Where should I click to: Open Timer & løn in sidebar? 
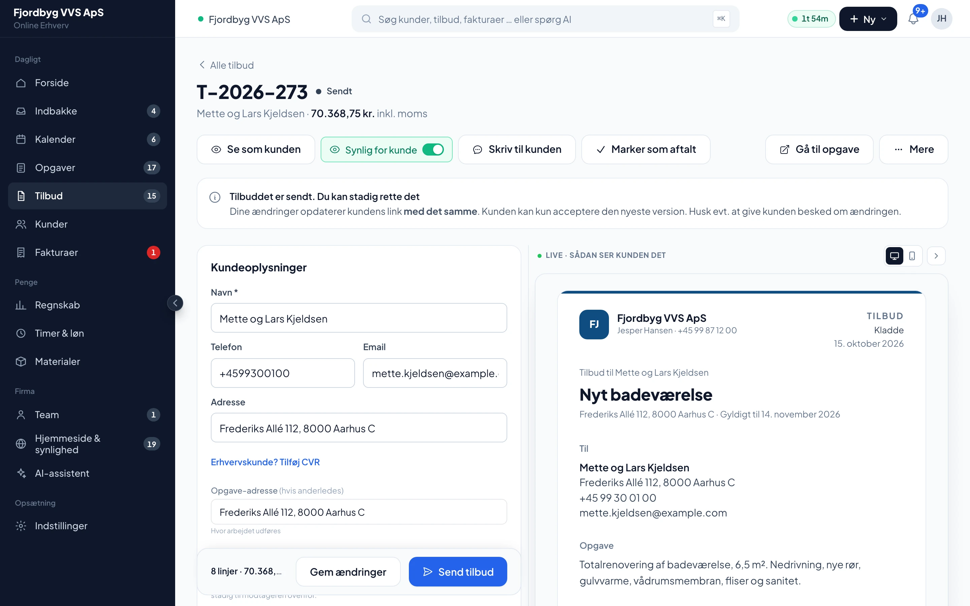click(x=87, y=333)
